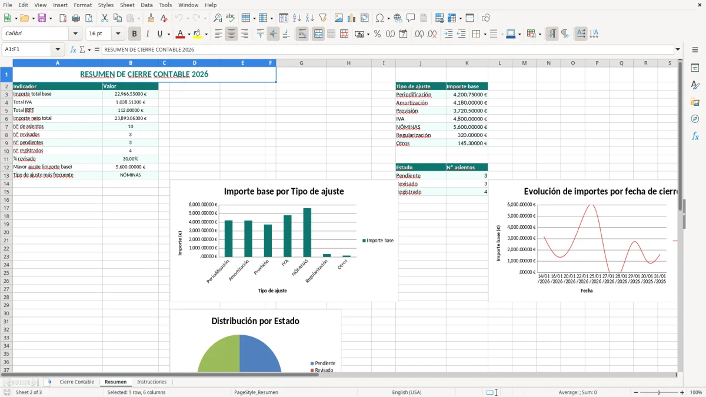Sort ascending with the A-Z icon
The width and height of the screenshot is (706, 397).
coord(297,18)
